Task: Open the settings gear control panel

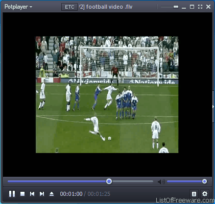Action: click(205, 194)
